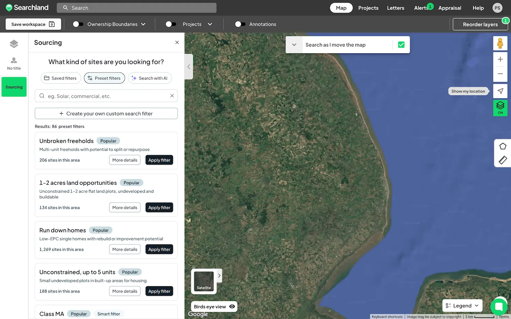Screen dimensions: 511x319
Task: Click the Popular tag on Run down homes
Action: 100,230
